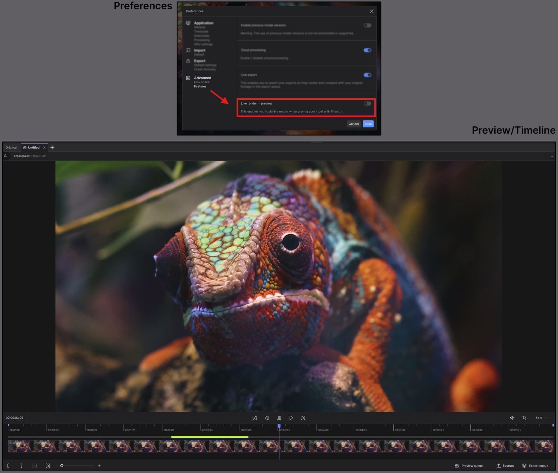The height and width of the screenshot is (473, 558).
Task: Select Features under Advanced preferences
Action: [200, 87]
